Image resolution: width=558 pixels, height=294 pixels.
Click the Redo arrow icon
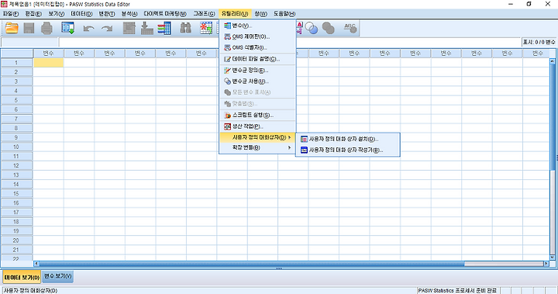107,29
